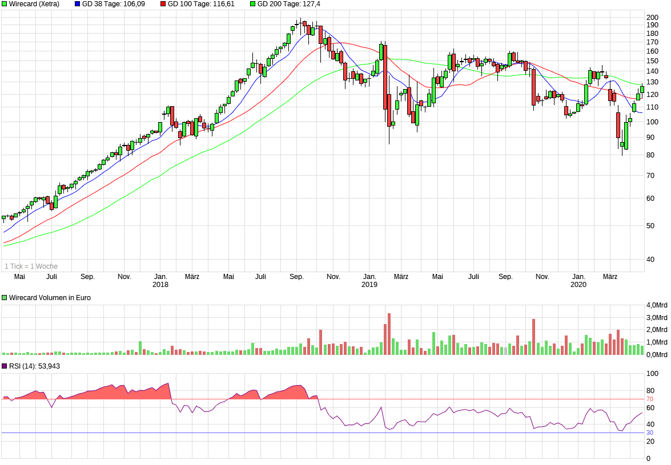Image resolution: width=671 pixels, height=465 pixels.
Task: Click the purple RSI (14) legend swatch
Action: [x=5, y=366]
